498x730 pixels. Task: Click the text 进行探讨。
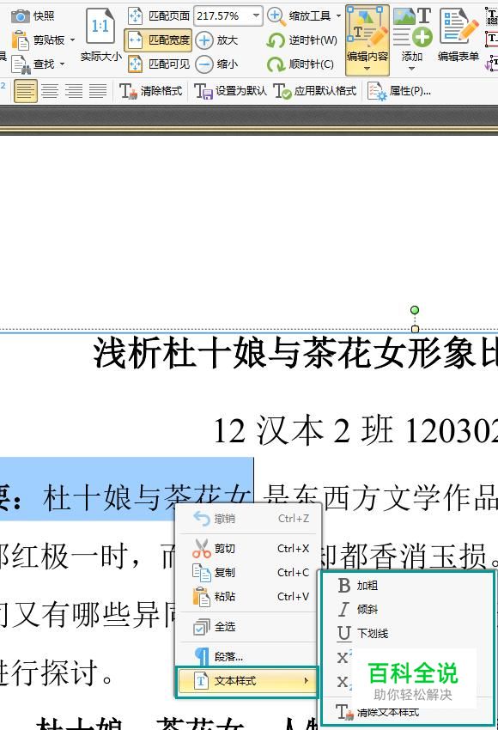[x=56, y=672]
